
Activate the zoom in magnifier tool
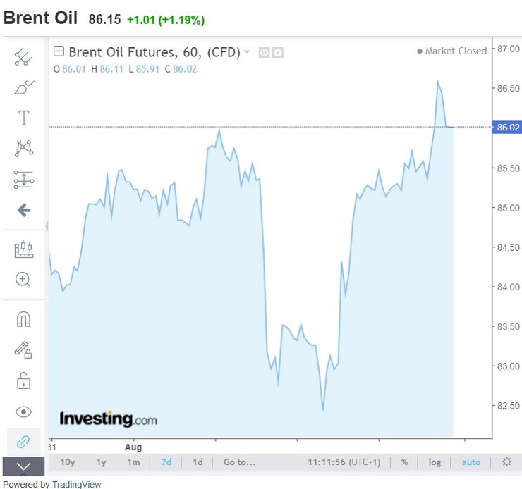pos(23,279)
